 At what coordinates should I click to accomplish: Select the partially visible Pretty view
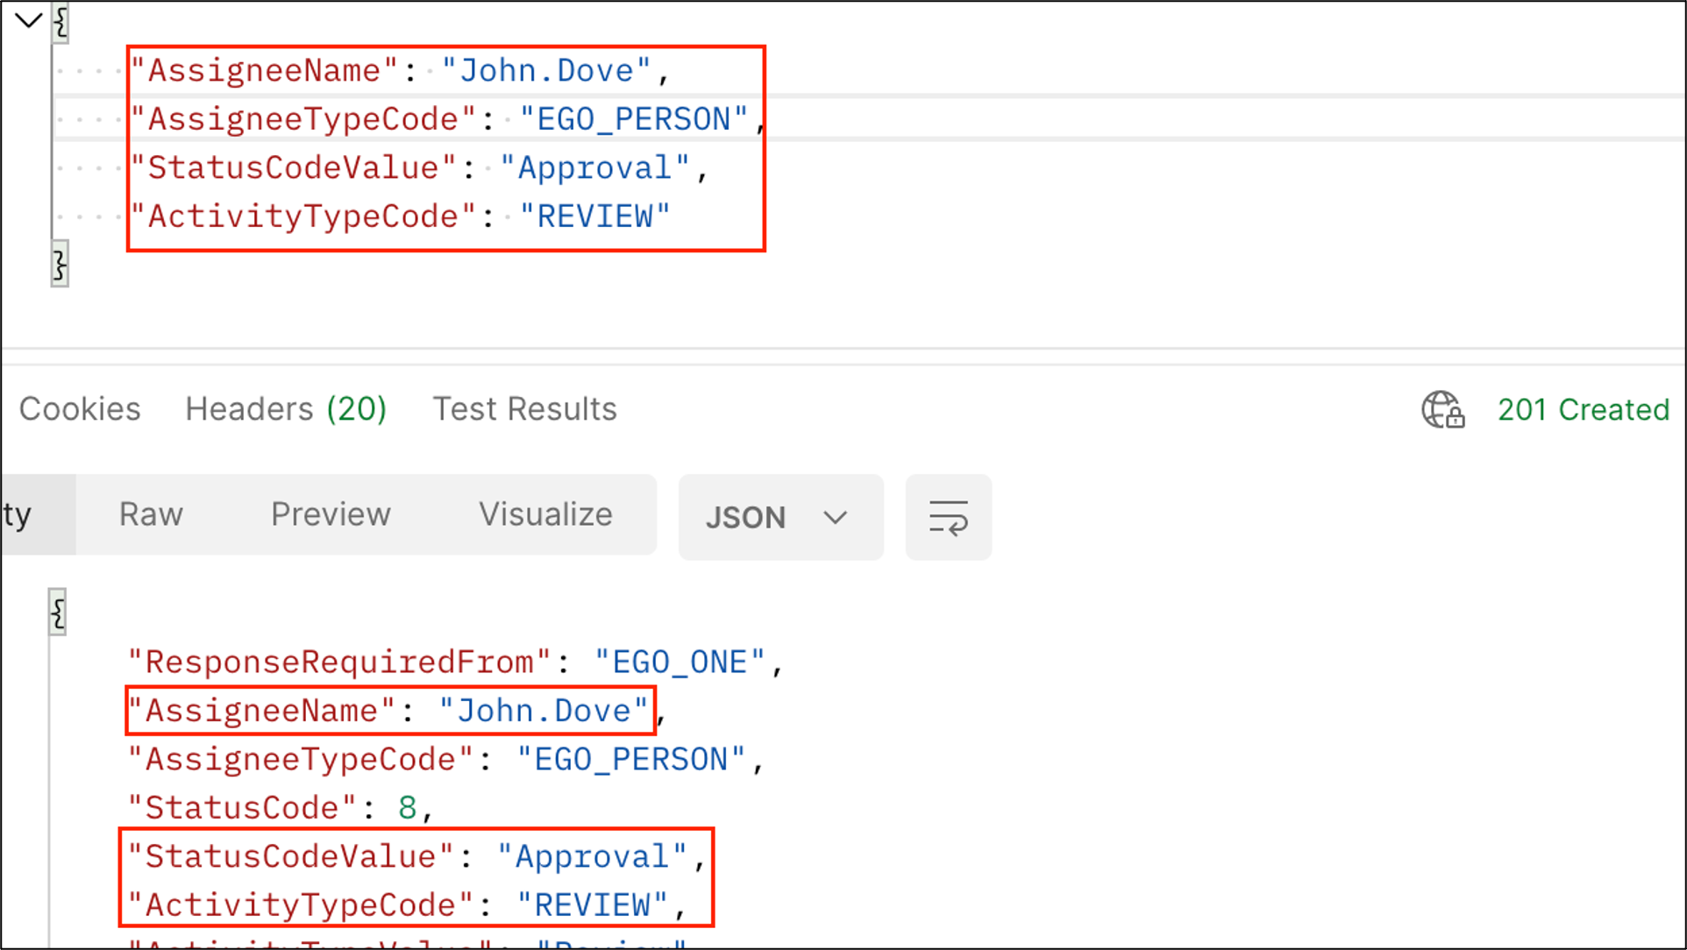[x=26, y=514]
